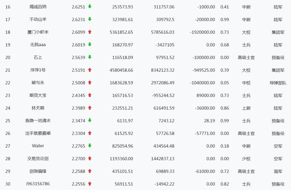Click green down arrow for 鱼隐一池清水

(90, 120)
